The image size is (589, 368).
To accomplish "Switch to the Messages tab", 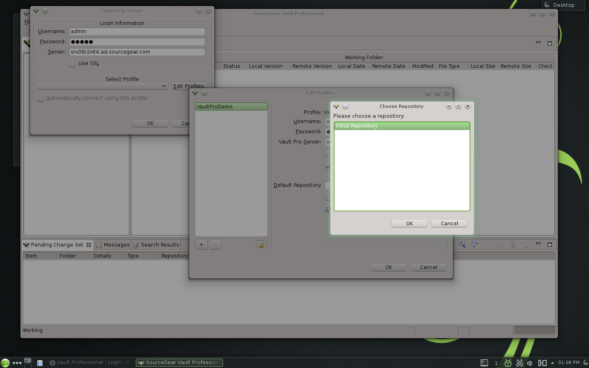I will tap(113, 245).
